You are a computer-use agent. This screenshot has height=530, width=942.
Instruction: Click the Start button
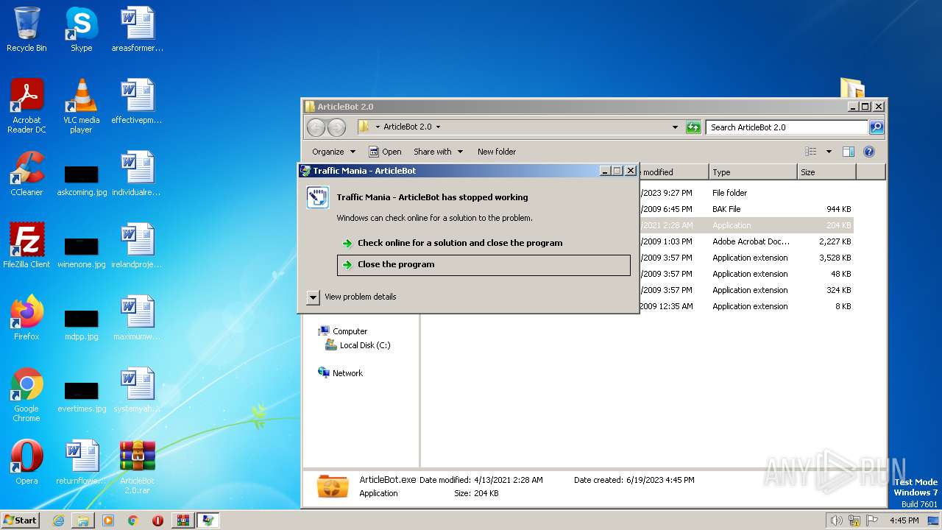21,520
